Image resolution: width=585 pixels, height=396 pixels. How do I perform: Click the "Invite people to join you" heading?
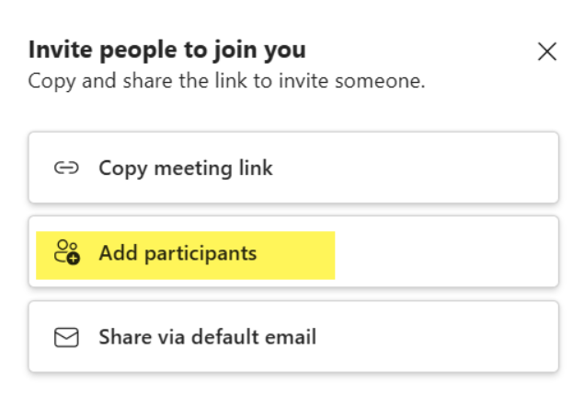point(167,50)
